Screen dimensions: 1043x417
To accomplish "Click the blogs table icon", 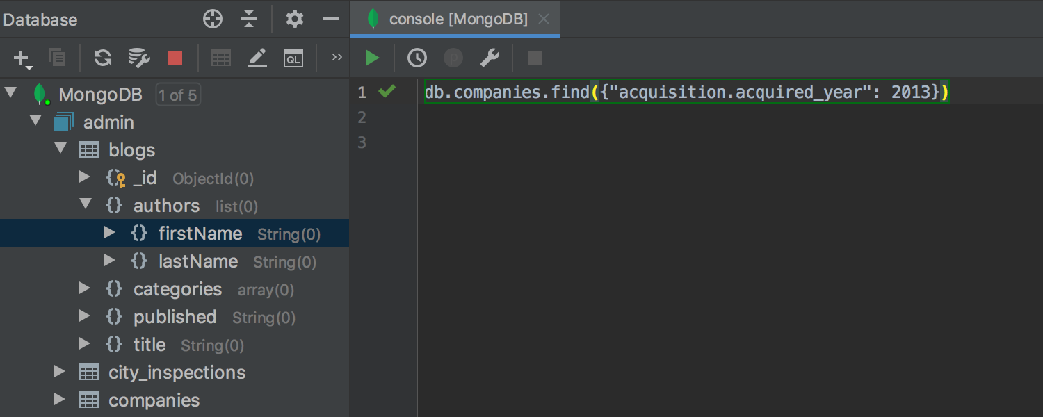I will [89, 150].
